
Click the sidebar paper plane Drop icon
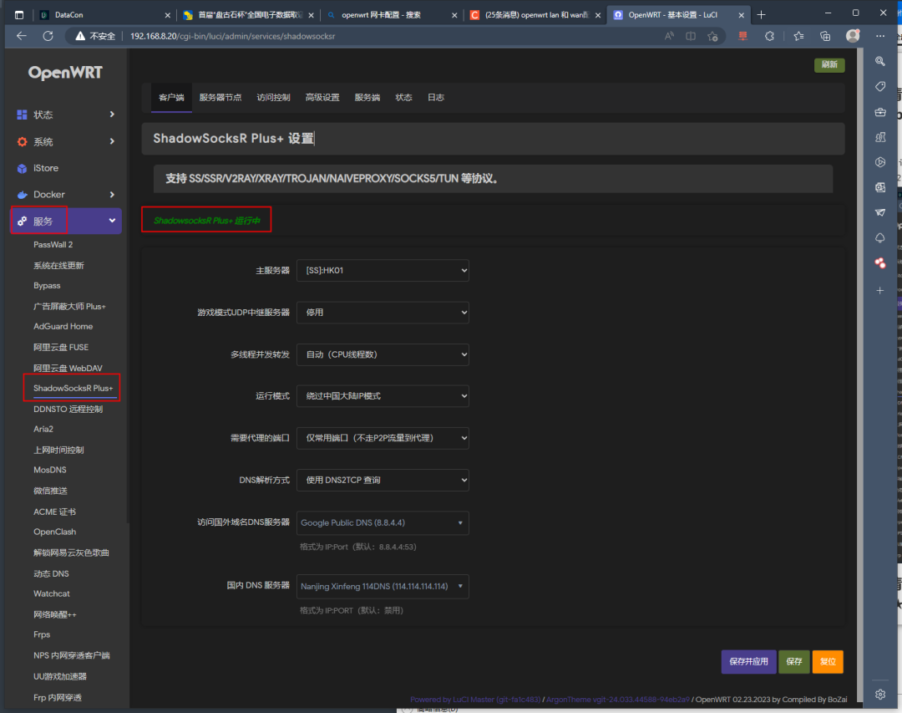[880, 212]
